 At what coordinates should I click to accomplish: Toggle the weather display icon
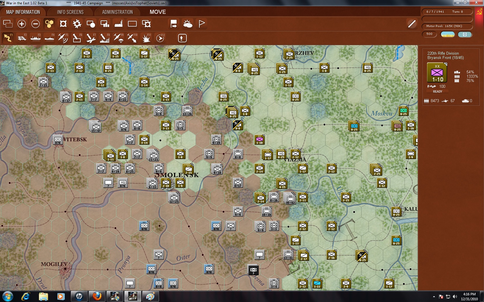click(x=188, y=24)
